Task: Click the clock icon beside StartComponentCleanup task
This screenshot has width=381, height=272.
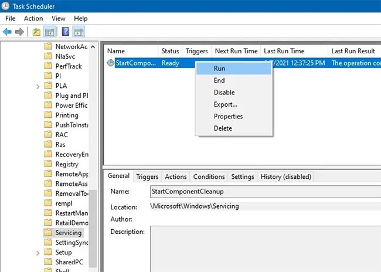Action: (x=110, y=63)
